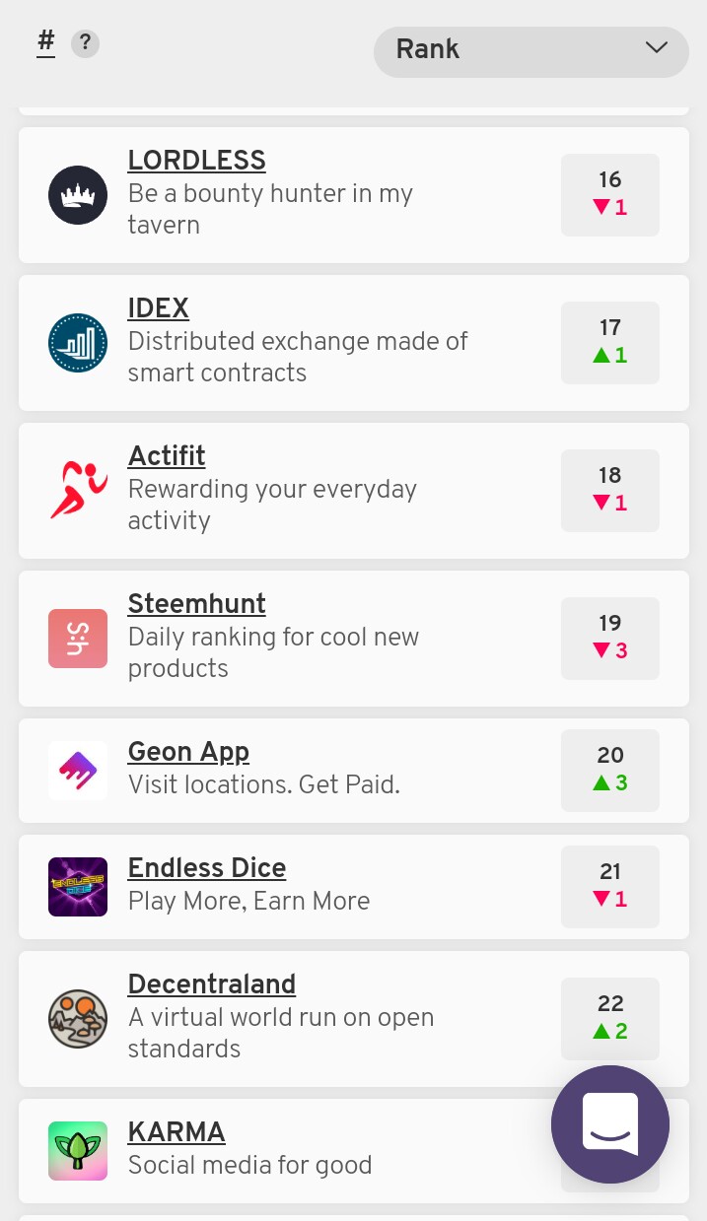Click the chevron arrow in Rank selector
707x1221 pixels.
click(657, 48)
